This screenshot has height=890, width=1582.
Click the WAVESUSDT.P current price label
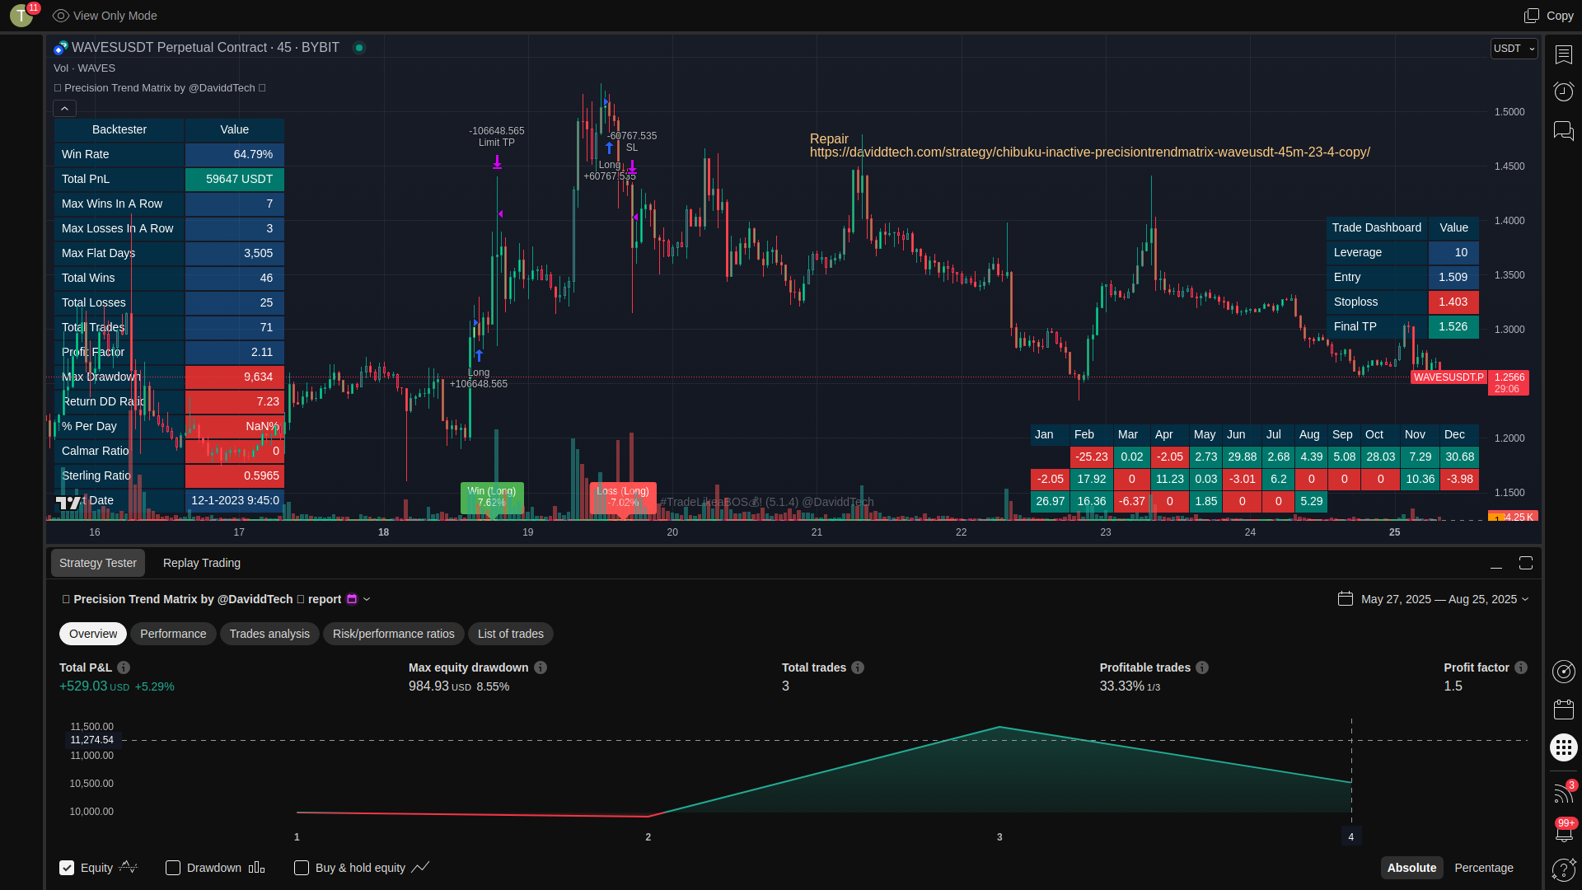pos(1449,377)
